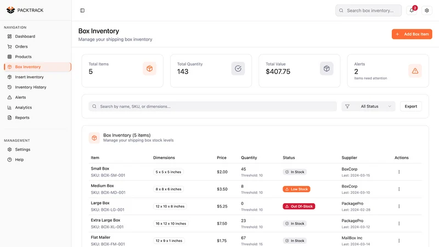Click the Total Value package icon
Image resolution: width=439 pixels, height=247 pixels.
pyautogui.click(x=327, y=69)
